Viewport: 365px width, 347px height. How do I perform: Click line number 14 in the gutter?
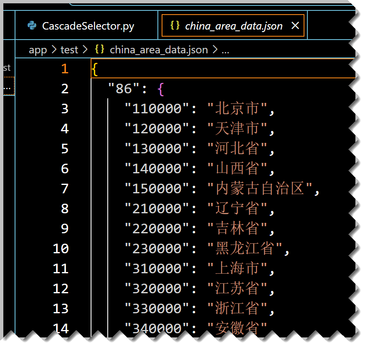tap(61, 328)
